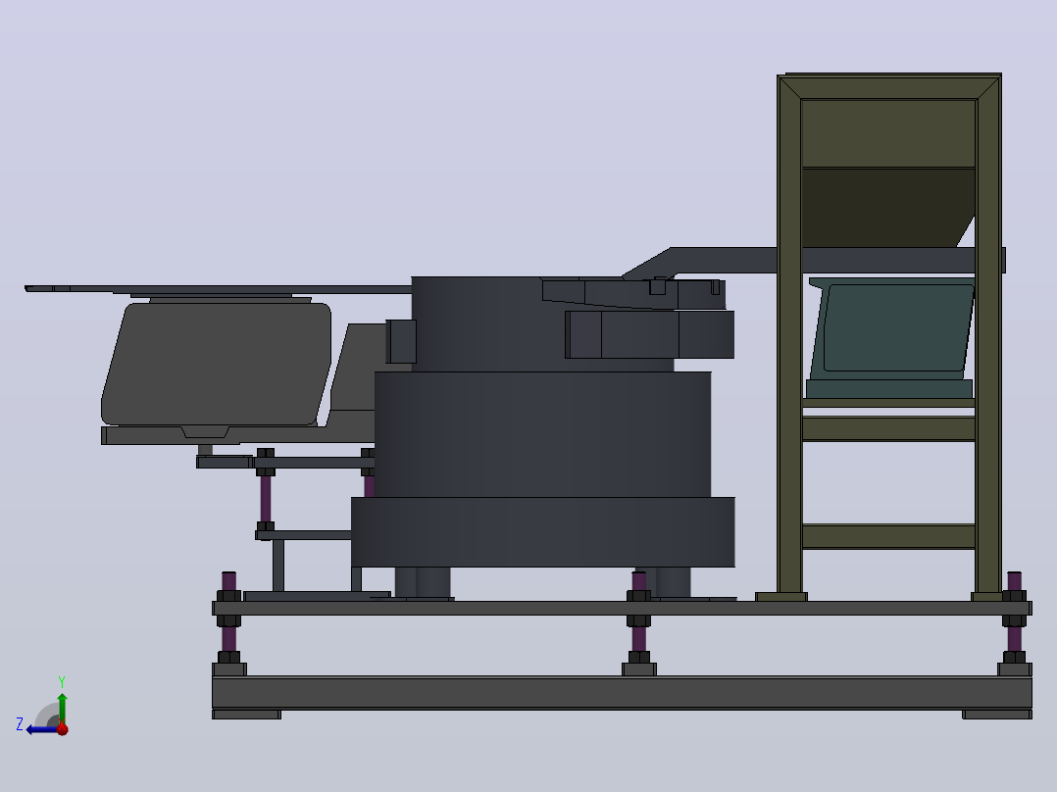Select the lowest crossbar of the green frame

pos(888,536)
